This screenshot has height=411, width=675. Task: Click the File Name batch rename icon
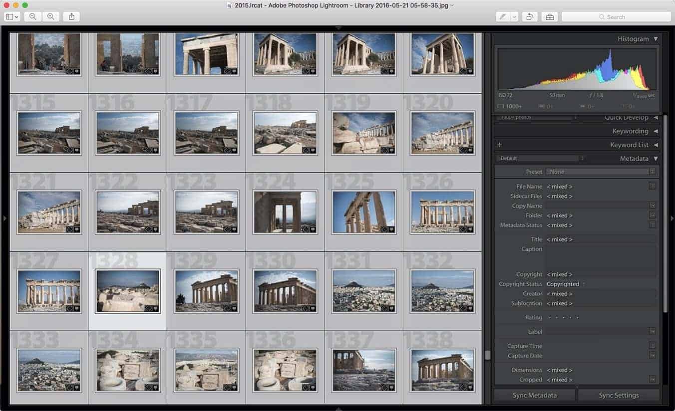point(652,186)
